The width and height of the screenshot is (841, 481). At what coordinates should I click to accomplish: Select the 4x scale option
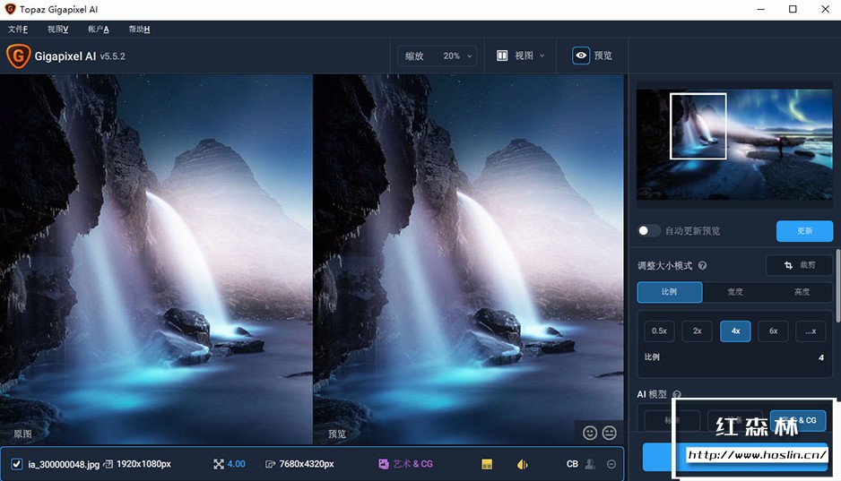point(735,331)
